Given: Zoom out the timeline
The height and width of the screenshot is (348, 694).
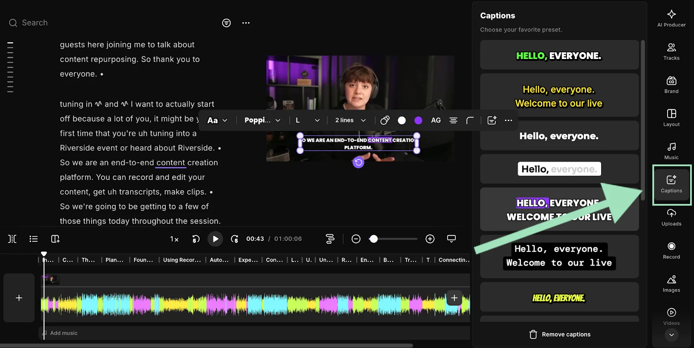Looking at the screenshot, I should tap(356, 239).
